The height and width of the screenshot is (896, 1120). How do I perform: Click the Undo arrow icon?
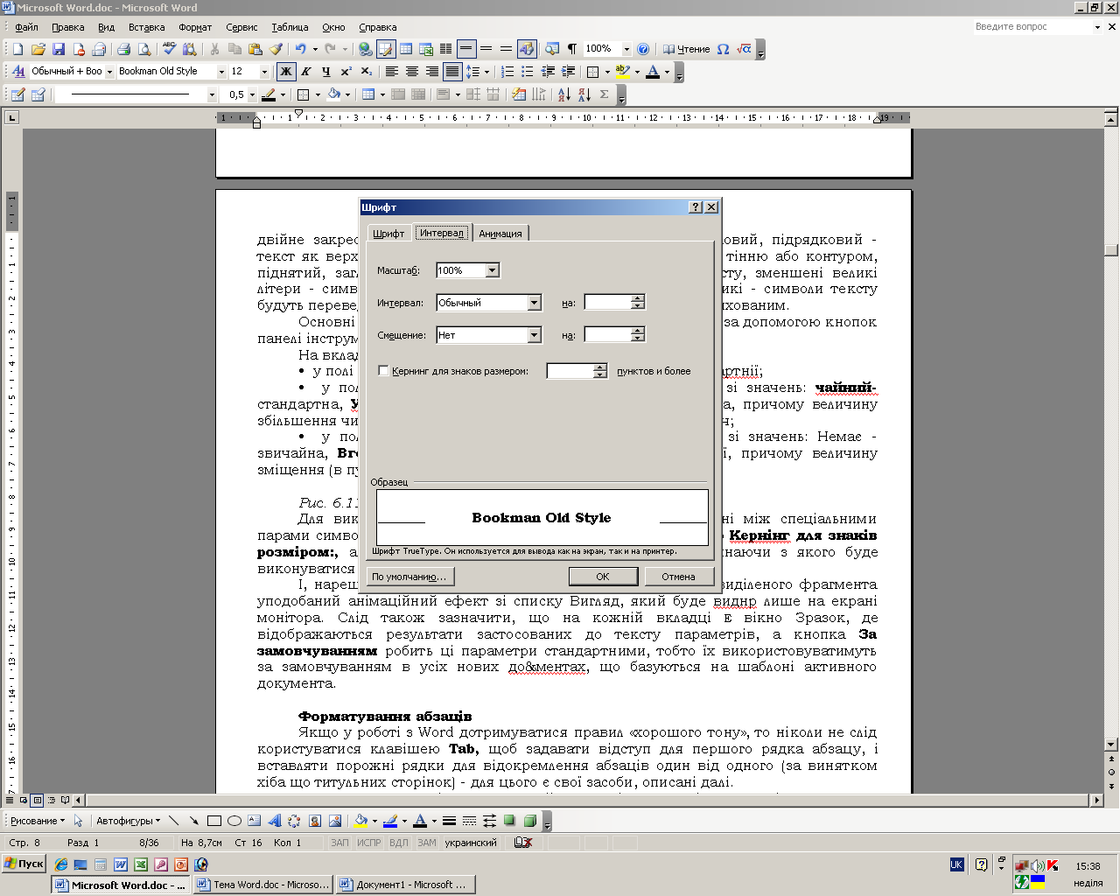(300, 49)
